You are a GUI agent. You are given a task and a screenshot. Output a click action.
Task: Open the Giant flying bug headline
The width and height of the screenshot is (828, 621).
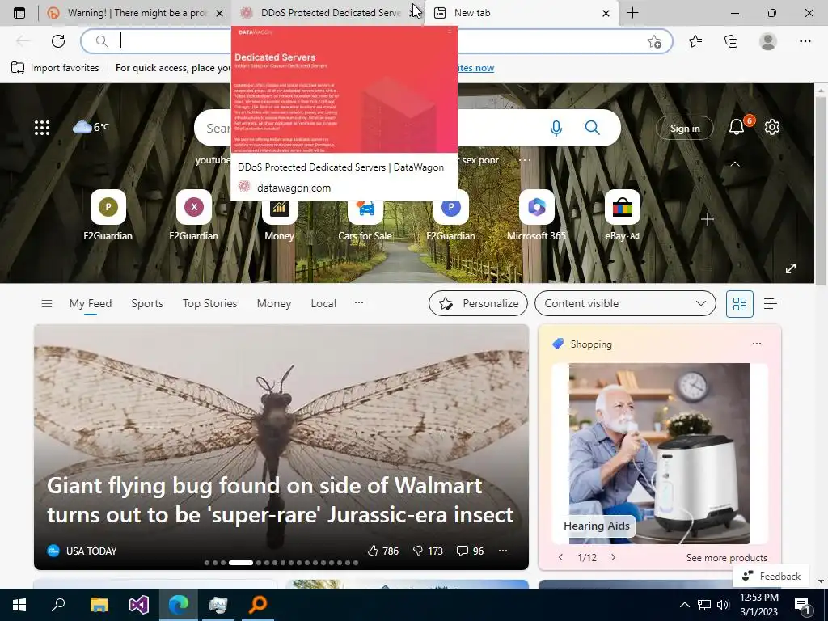[x=280, y=500]
